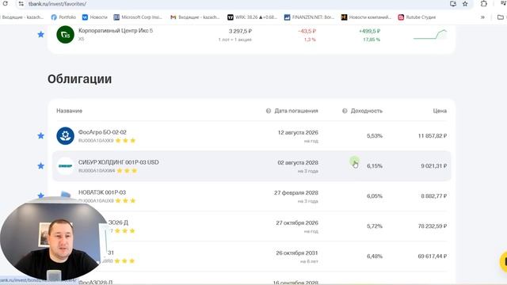Click the ФосАгро bond logo
Screen dimensions: 507x285
click(x=65, y=135)
